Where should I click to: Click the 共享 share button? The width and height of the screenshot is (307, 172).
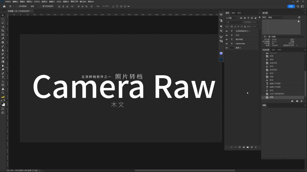tap(291, 6)
